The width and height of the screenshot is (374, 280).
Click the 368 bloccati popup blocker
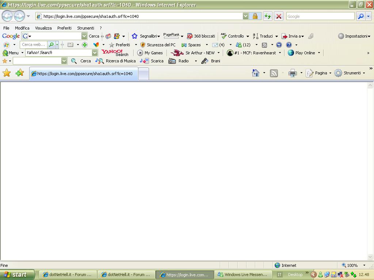pyautogui.click(x=201, y=36)
